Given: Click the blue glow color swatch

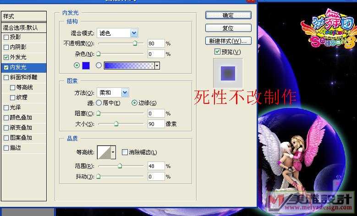Looking at the screenshot, I should tap(86, 65).
